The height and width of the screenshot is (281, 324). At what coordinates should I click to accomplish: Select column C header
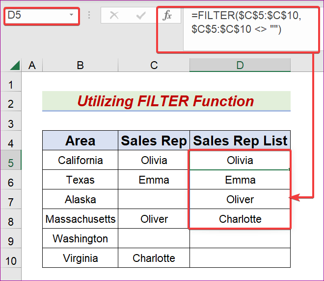(x=154, y=65)
